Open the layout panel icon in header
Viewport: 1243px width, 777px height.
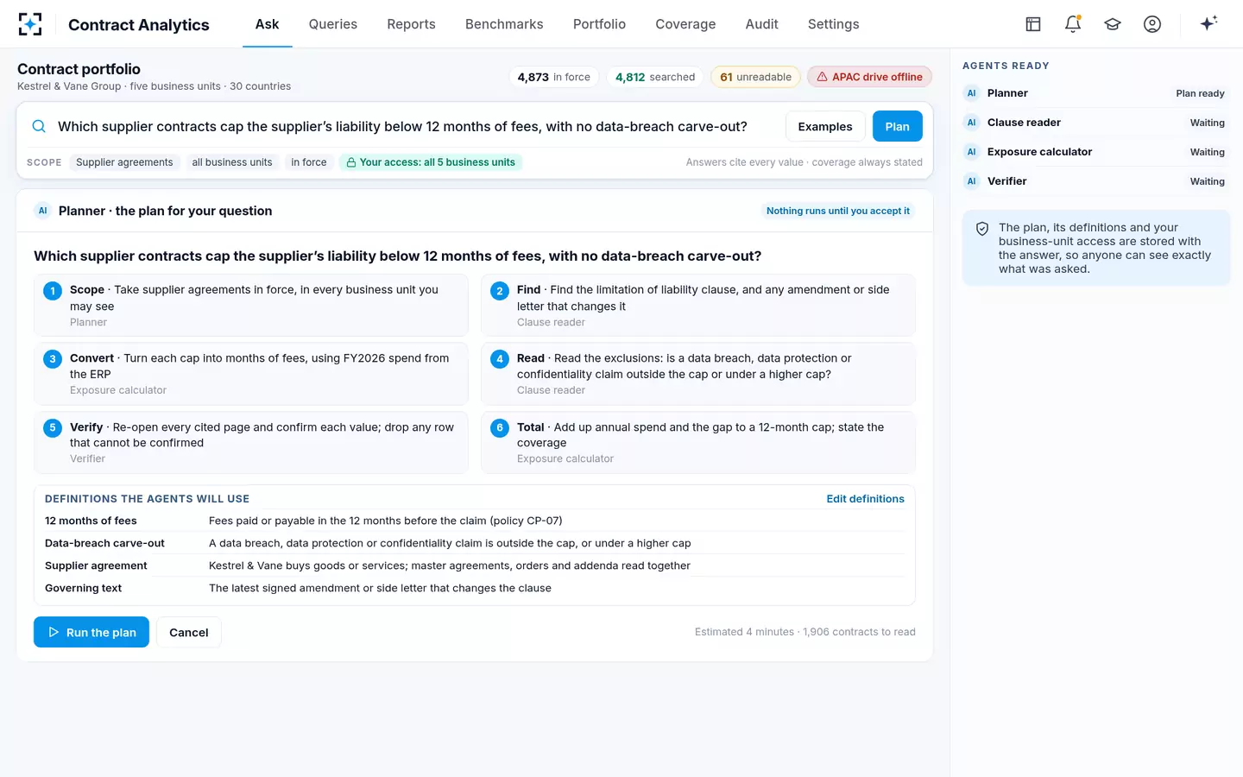(1033, 24)
